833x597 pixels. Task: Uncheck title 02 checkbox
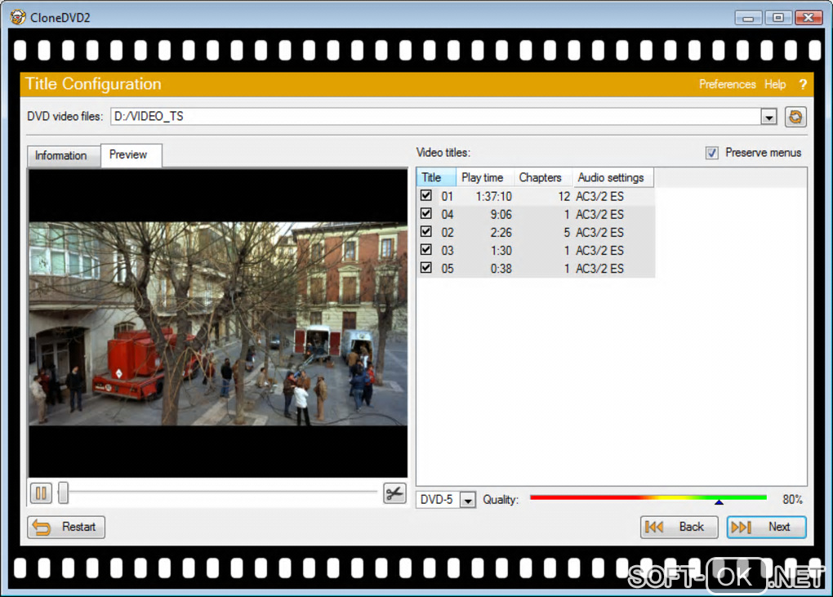click(x=426, y=232)
